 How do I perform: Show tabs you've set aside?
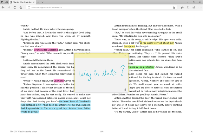pos(2,2)
